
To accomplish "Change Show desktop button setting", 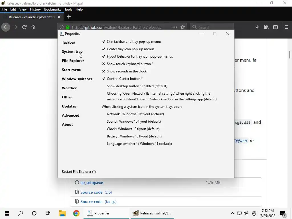I will pos(137,86).
